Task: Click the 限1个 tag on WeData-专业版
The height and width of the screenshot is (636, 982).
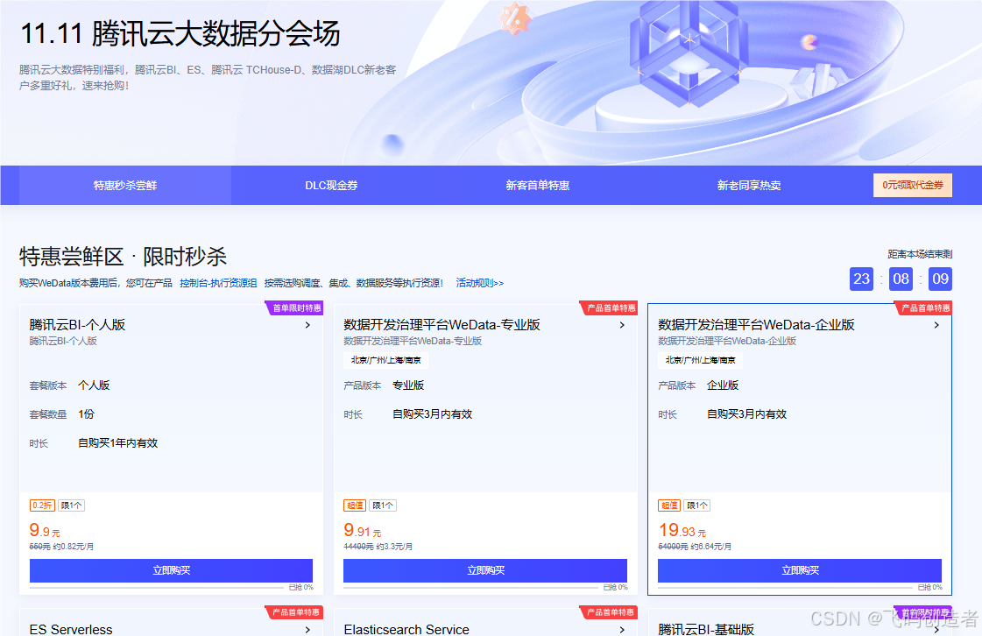Action: point(383,505)
